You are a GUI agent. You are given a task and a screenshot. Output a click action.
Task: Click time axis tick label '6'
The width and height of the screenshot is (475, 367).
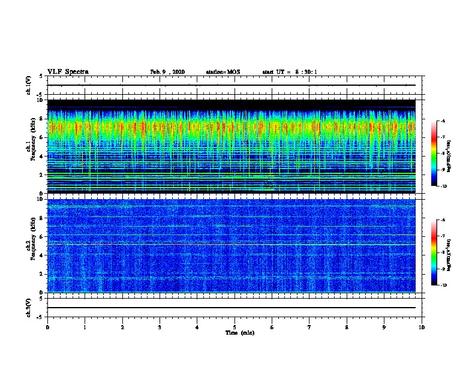tap(272, 327)
